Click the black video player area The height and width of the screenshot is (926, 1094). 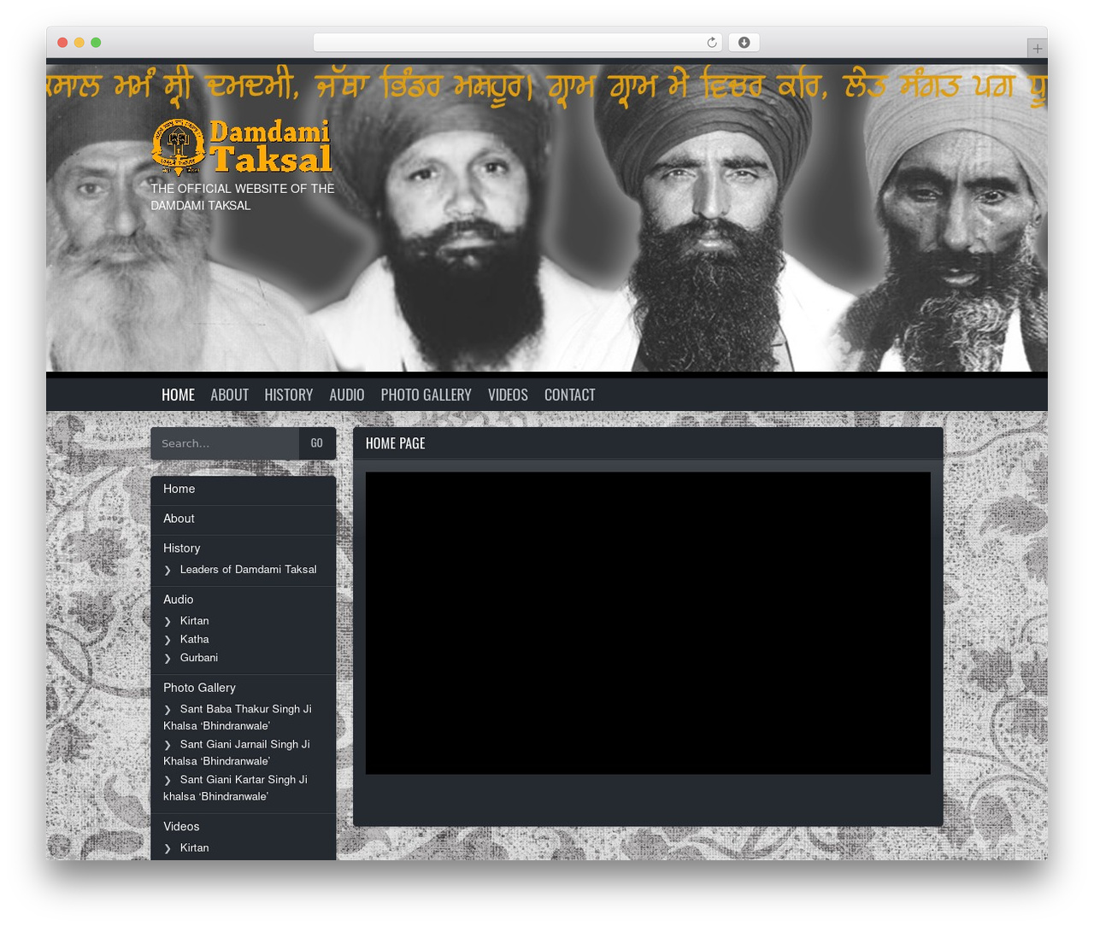point(648,624)
